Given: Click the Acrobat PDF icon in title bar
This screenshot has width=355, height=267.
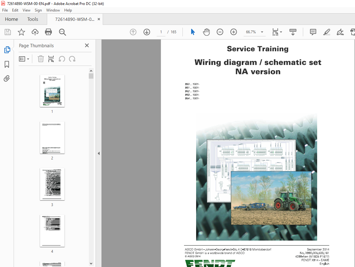Looking at the screenshot, I should tap(3, 3).
